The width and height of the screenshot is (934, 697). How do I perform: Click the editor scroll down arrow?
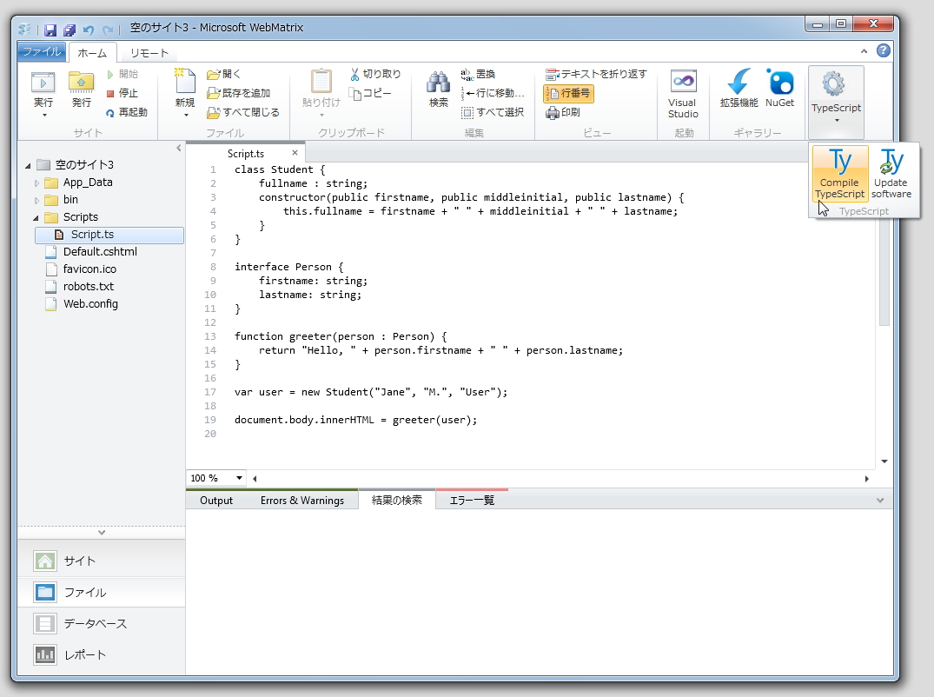tap(884, 461)
